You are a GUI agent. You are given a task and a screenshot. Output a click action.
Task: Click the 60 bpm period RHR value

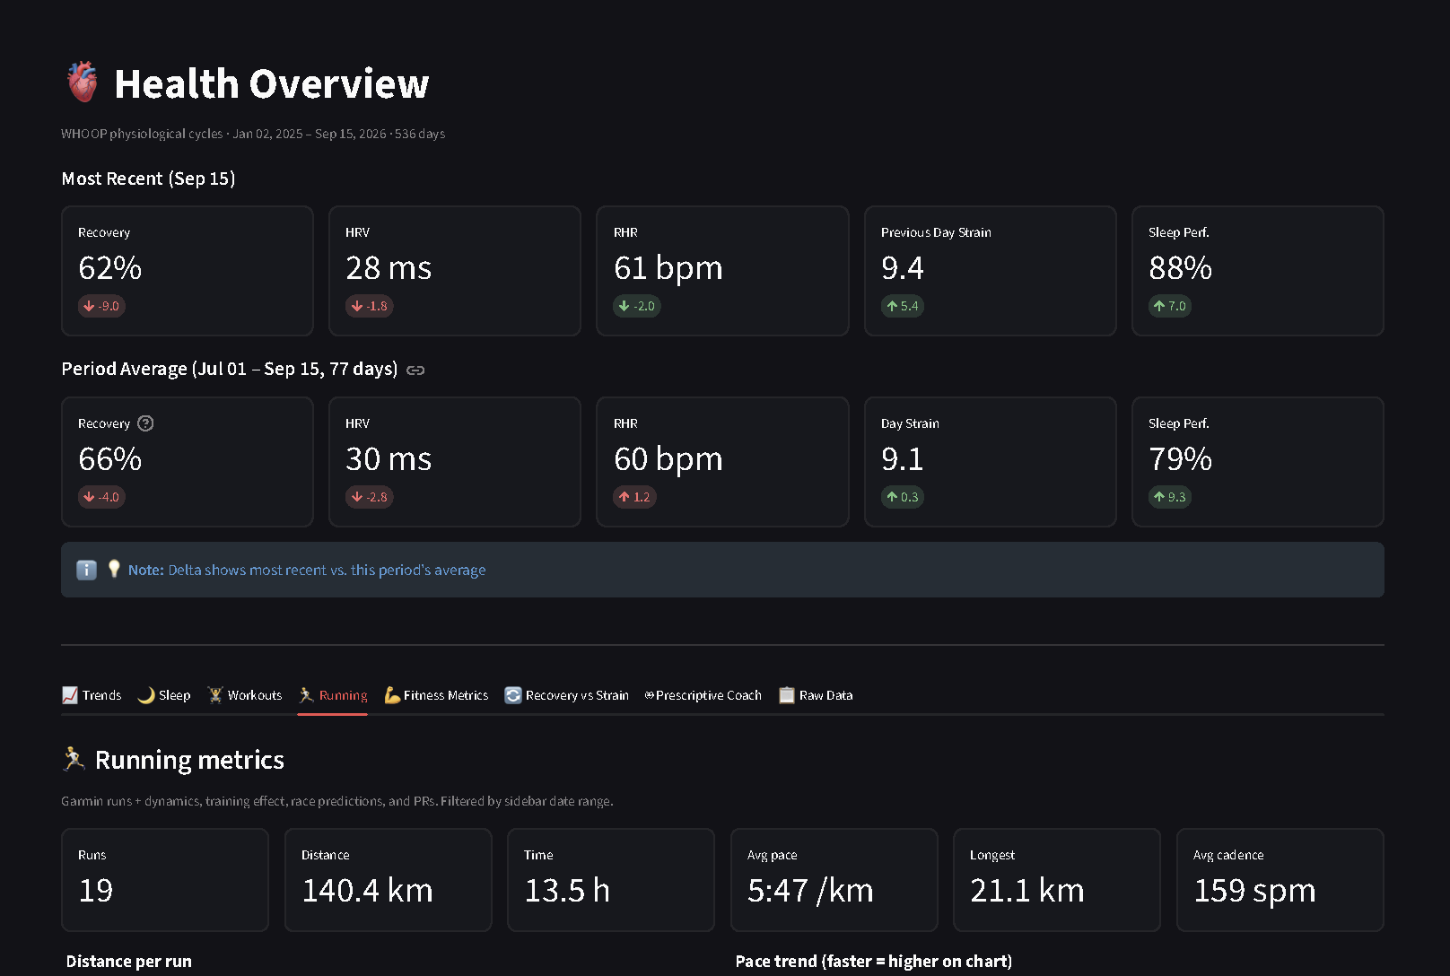(668, 459)
